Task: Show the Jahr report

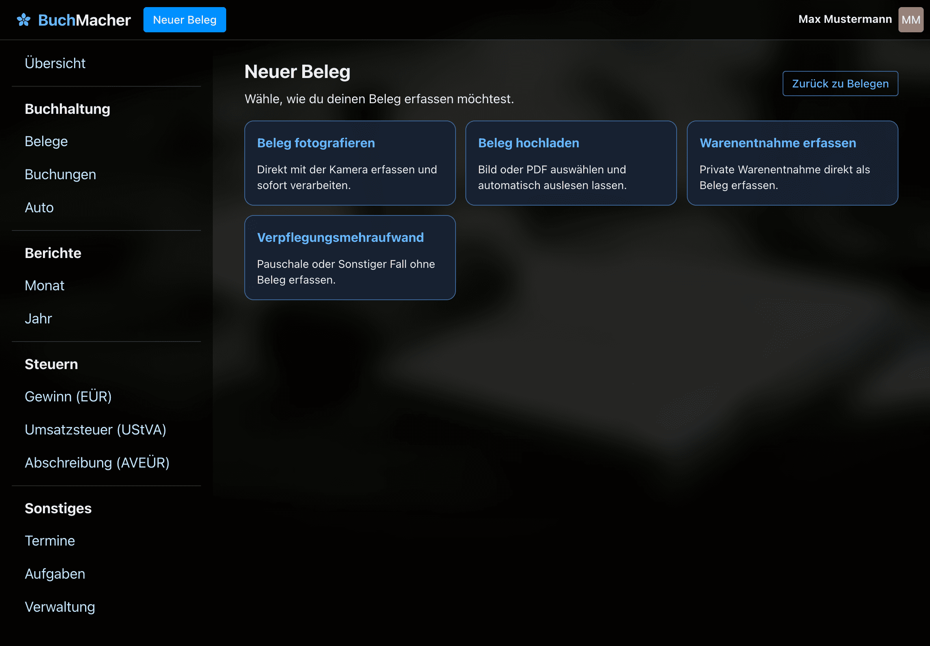Action: point(39,319)
